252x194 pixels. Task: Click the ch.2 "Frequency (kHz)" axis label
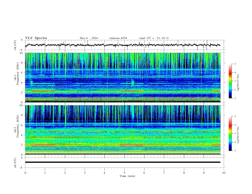tap(18, 126)
